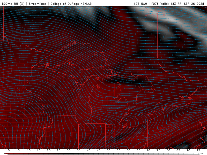Click the "Valid: 18Z FRI SEP 26 2025" text
Screen dimensions: 207x155
point(182,4)
